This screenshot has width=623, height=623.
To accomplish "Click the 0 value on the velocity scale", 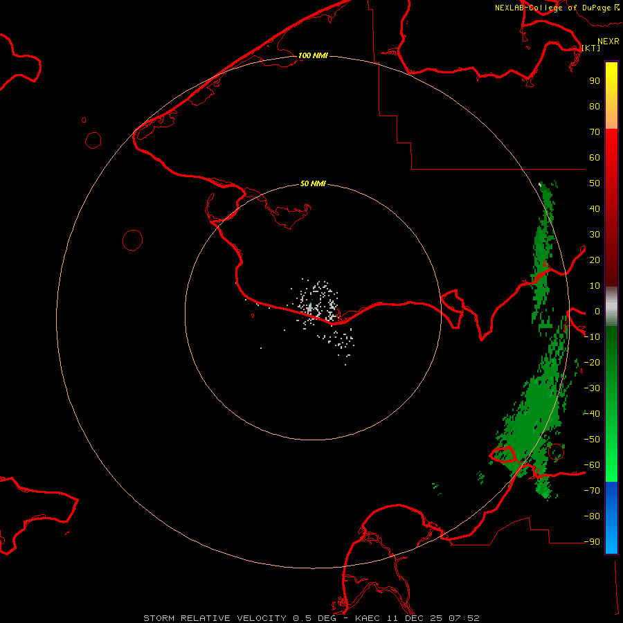I will pos(597,311).
